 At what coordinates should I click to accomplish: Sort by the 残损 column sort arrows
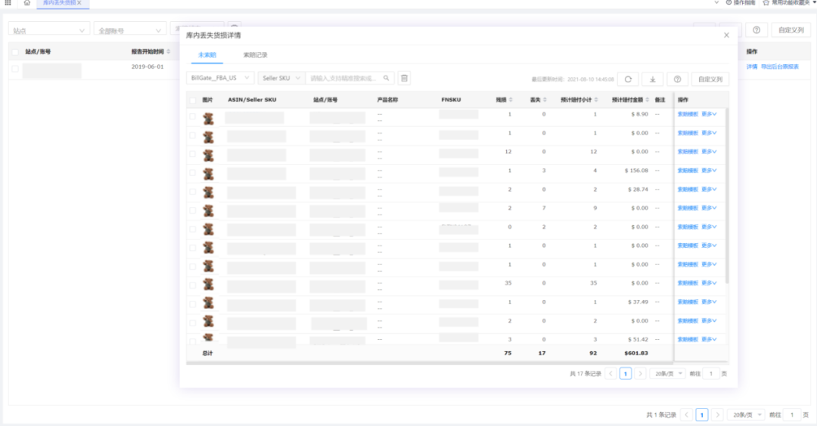[511, 100]
